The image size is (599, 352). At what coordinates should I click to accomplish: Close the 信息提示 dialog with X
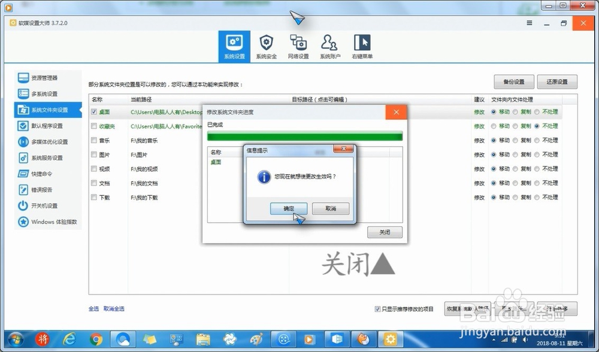[x=343, y=149]
